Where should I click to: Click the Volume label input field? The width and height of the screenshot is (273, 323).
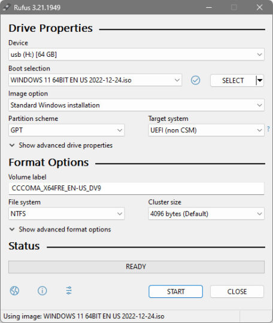(136, 188)
